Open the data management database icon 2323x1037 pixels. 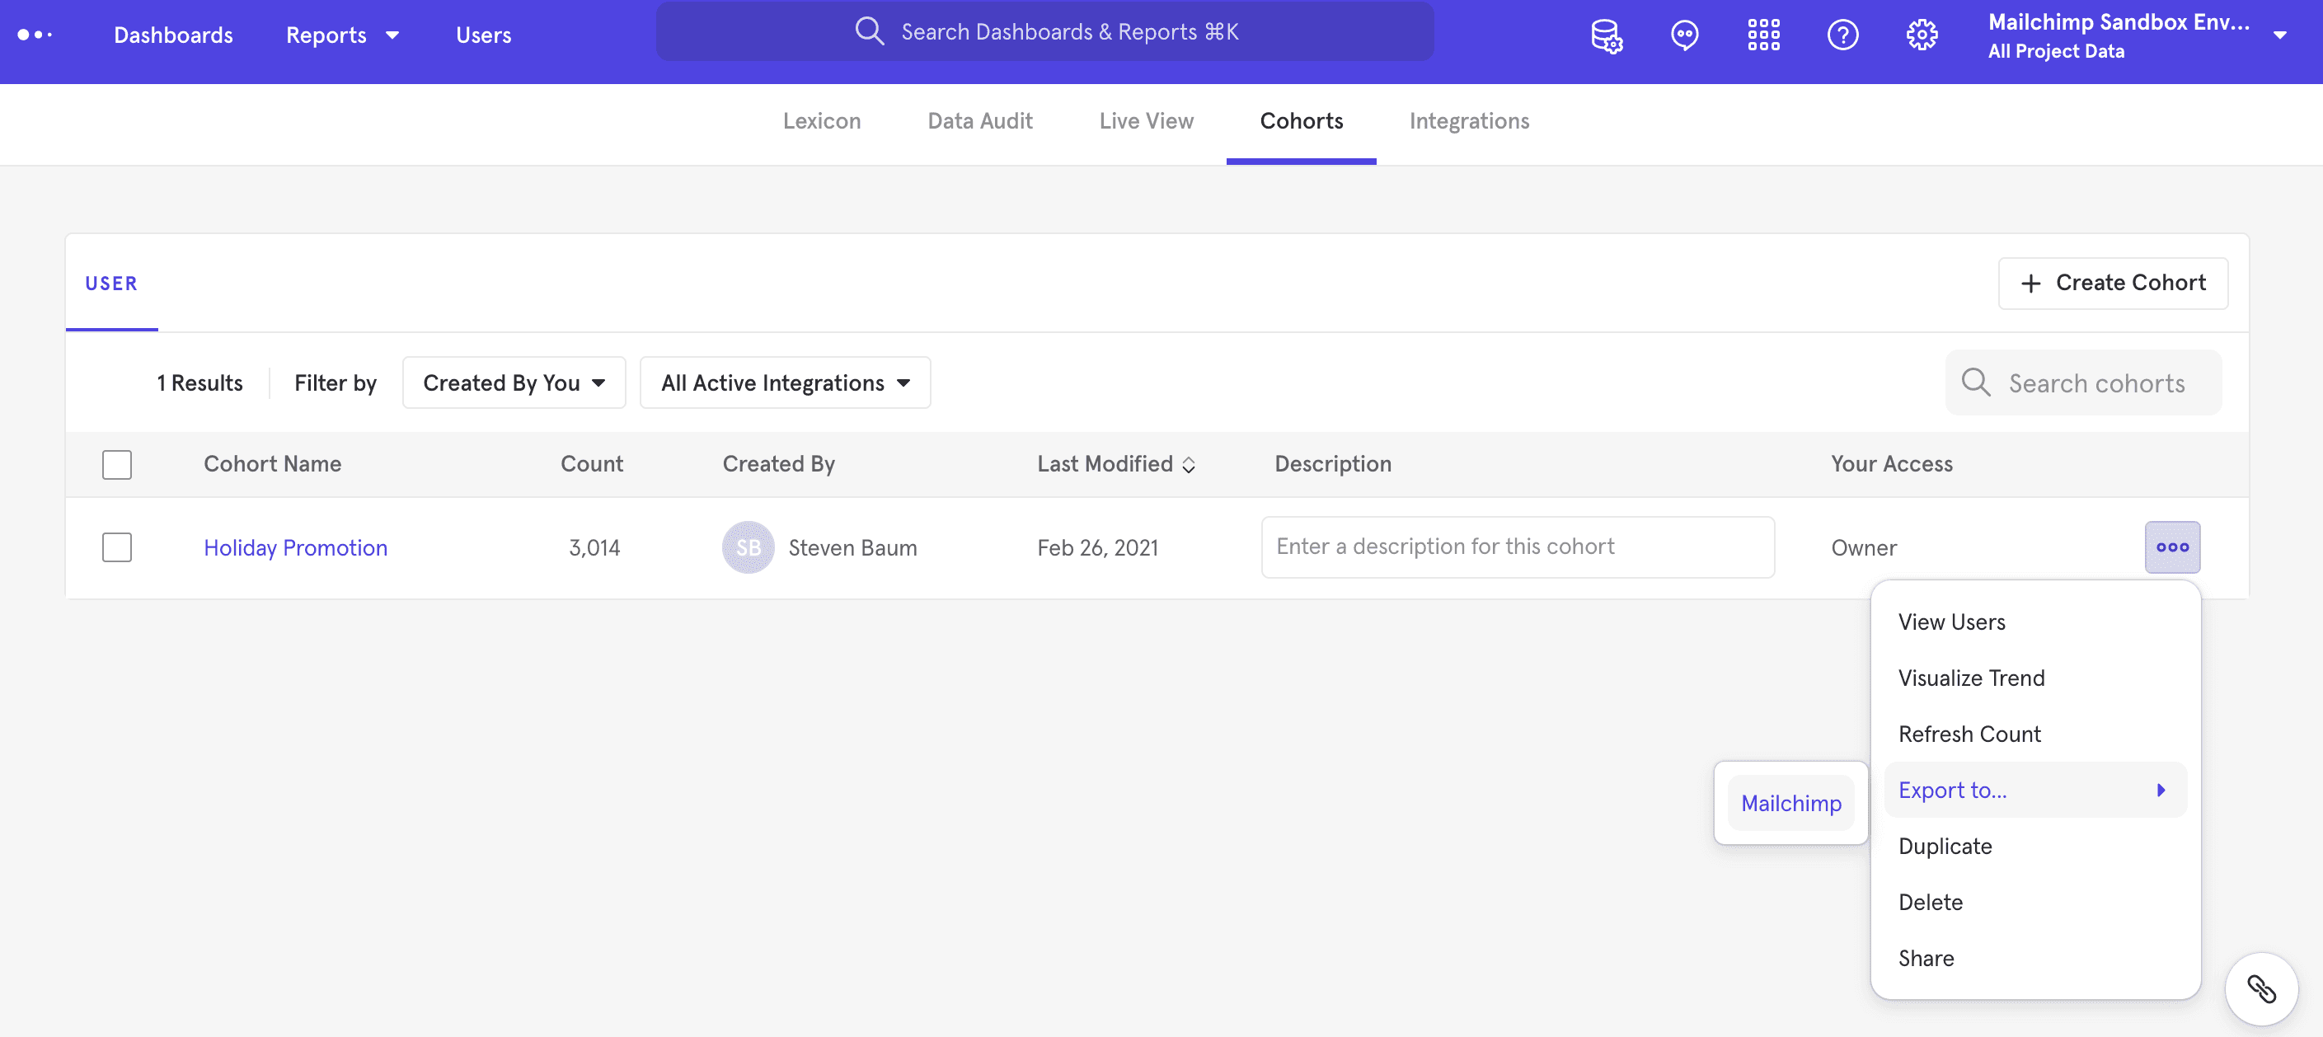1606,35
